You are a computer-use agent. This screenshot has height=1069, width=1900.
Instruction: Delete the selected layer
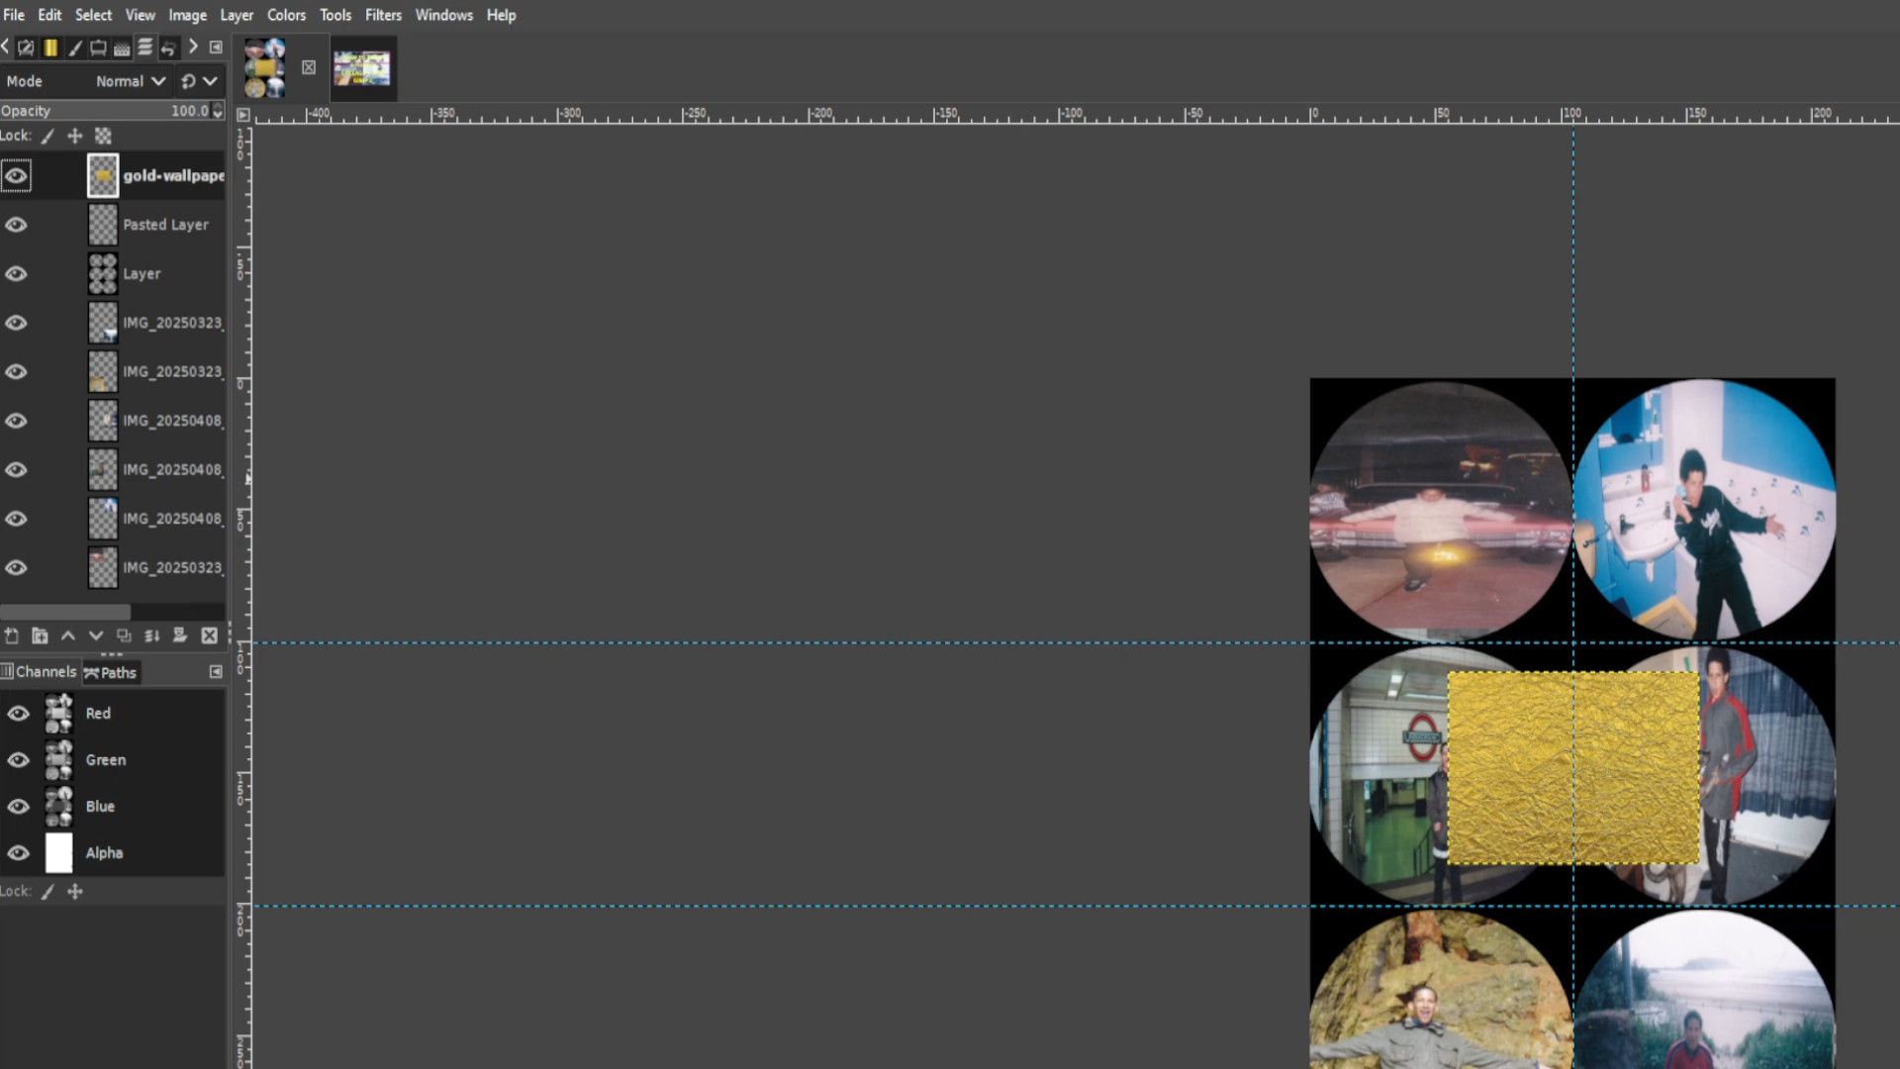point(209,635)
